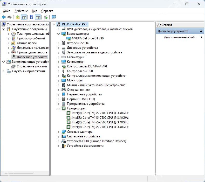Maximize the Управление компьютером window
This screenshot has height=182, width=205.
point(187,4)
